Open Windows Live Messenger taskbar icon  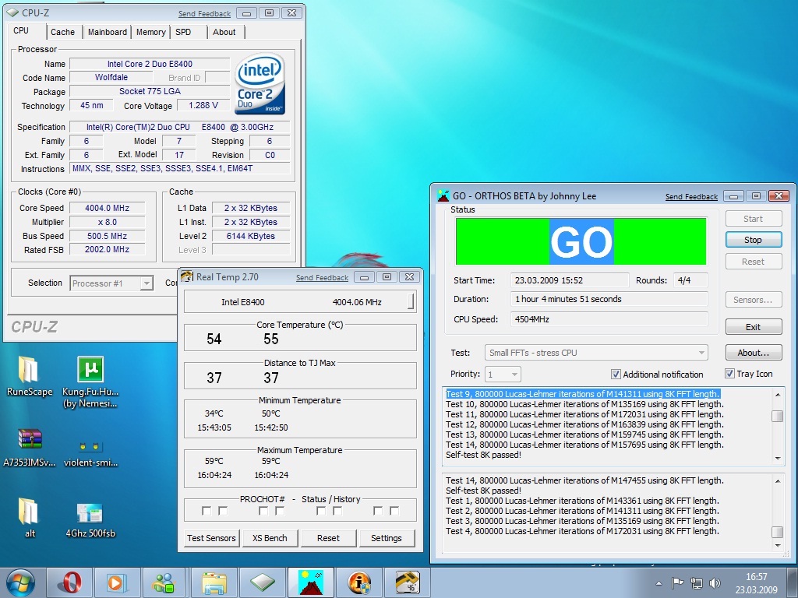click(164, 582)
